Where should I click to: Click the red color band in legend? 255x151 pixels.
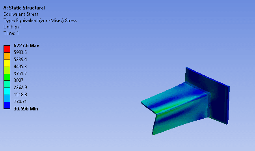pyautogui.click(x=7, y=49)
